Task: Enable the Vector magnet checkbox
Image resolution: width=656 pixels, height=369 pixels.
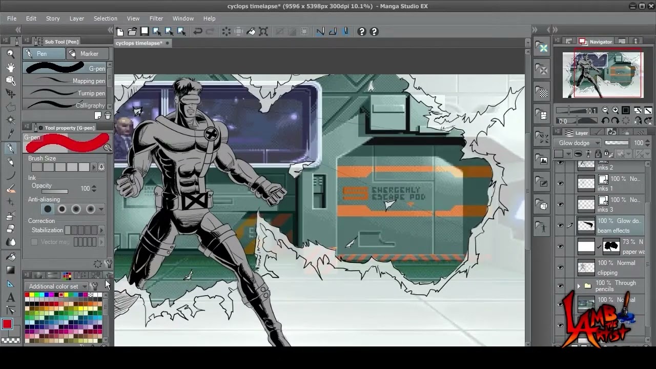Action: pos(34,242)
